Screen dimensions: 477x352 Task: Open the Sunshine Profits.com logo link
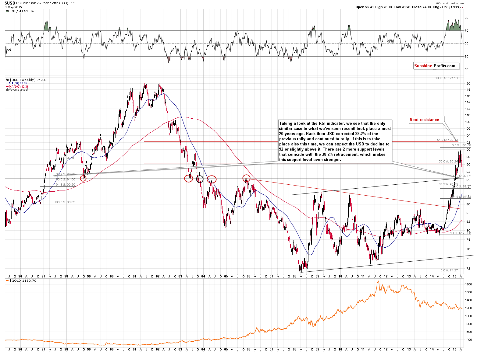[436, 66]
